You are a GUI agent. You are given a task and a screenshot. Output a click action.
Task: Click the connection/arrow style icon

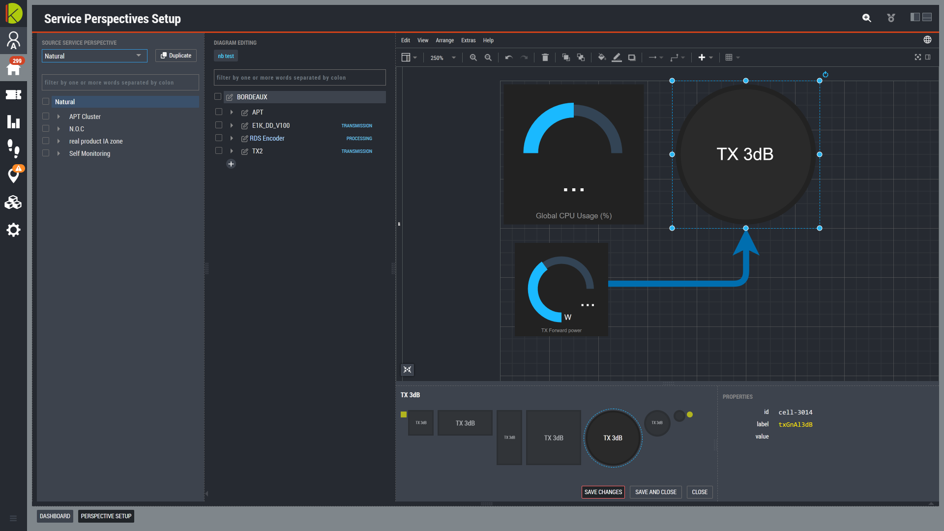pyautogui.click(x=653, y=58)
